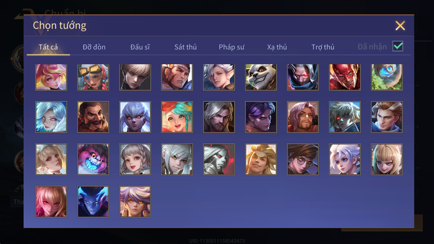Choose the hero with round glasses
Viewport: 434px width, 244px height.
tap(303, 159)
